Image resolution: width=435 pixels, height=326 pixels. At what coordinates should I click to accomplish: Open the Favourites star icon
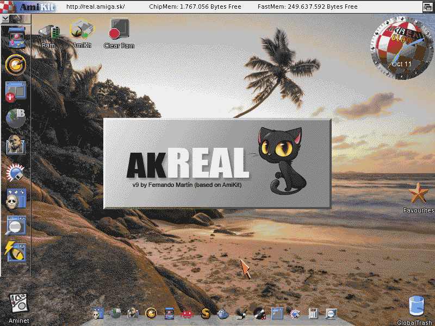[419, 193]
